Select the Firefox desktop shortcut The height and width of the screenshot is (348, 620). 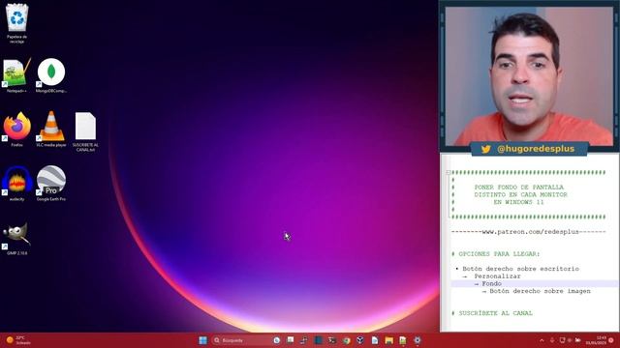tap(17, 130)
